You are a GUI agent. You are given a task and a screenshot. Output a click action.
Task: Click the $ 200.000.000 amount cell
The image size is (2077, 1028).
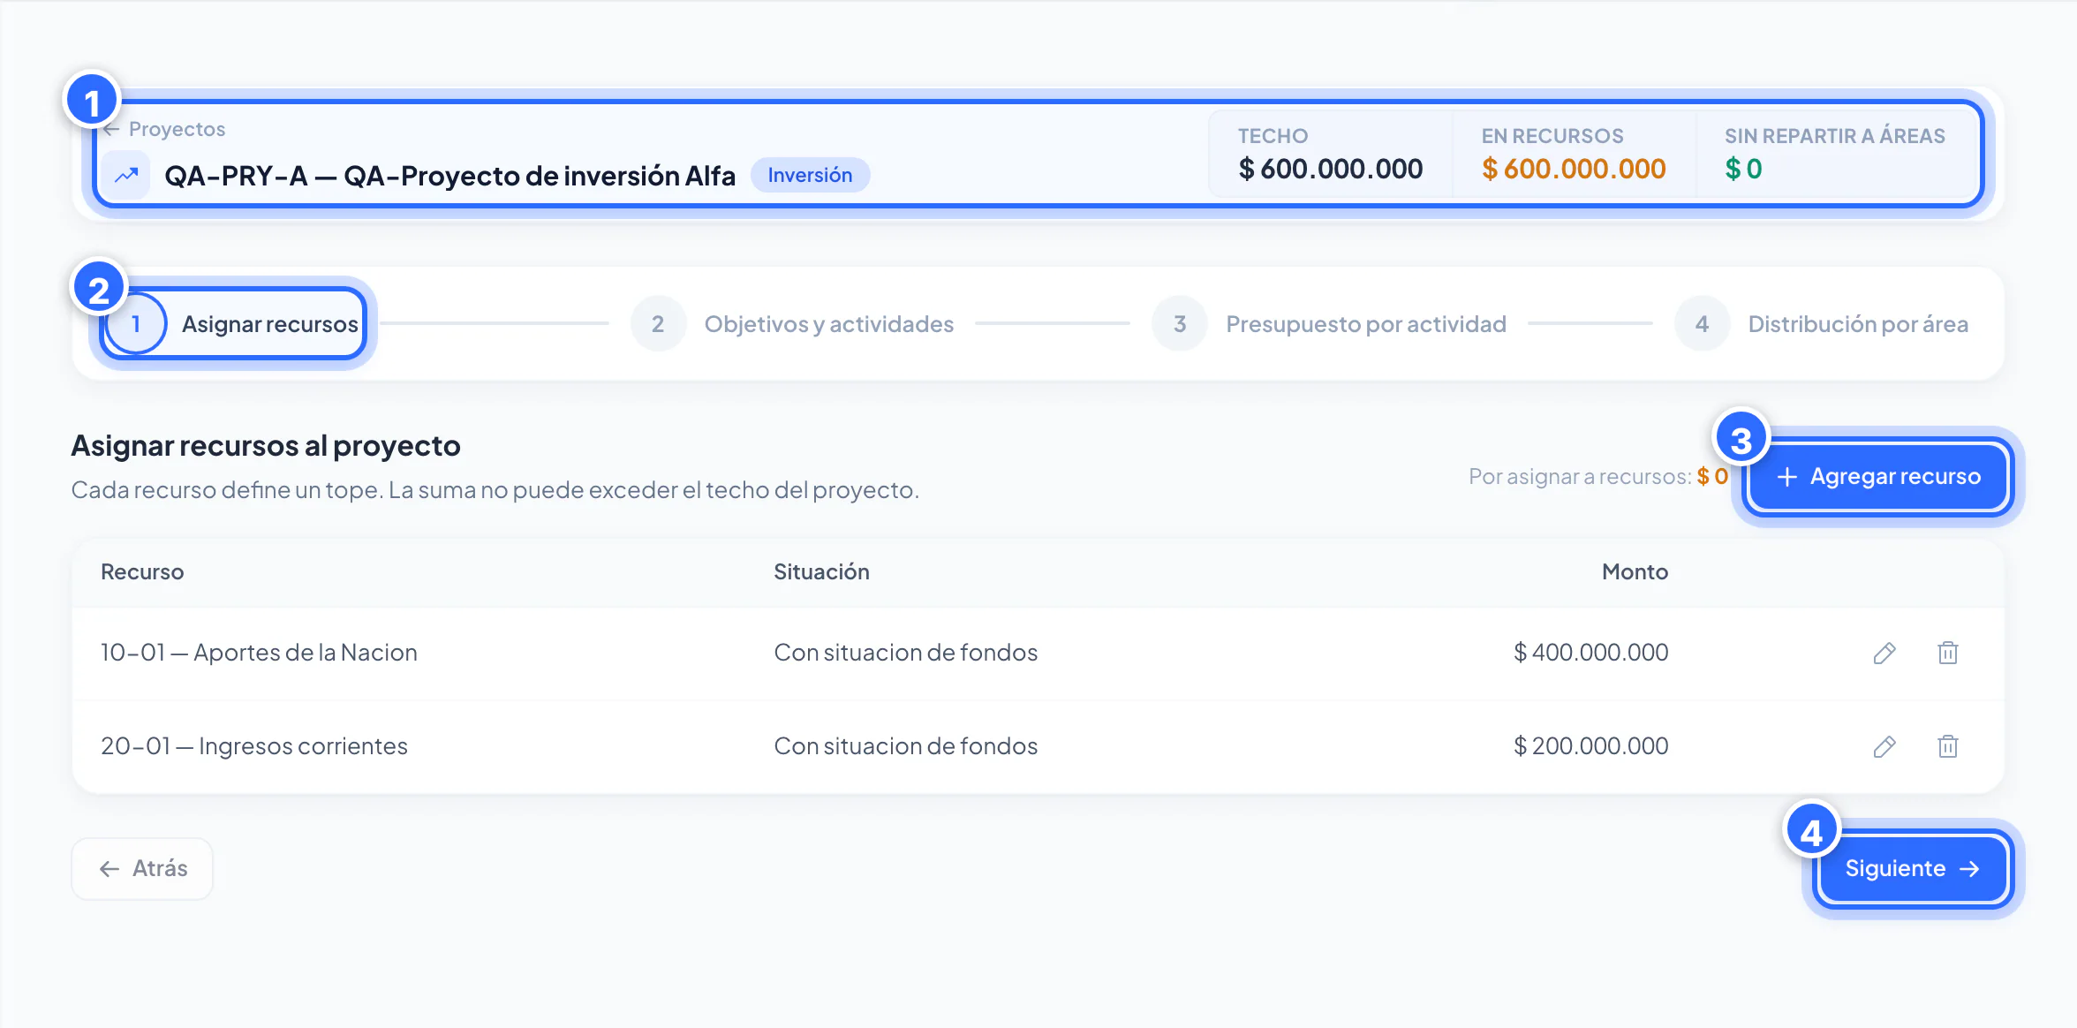(1590, 746)
